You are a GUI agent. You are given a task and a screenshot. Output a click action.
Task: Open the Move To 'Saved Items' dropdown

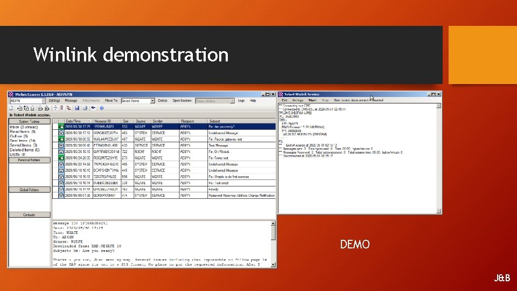coord(152,101)
